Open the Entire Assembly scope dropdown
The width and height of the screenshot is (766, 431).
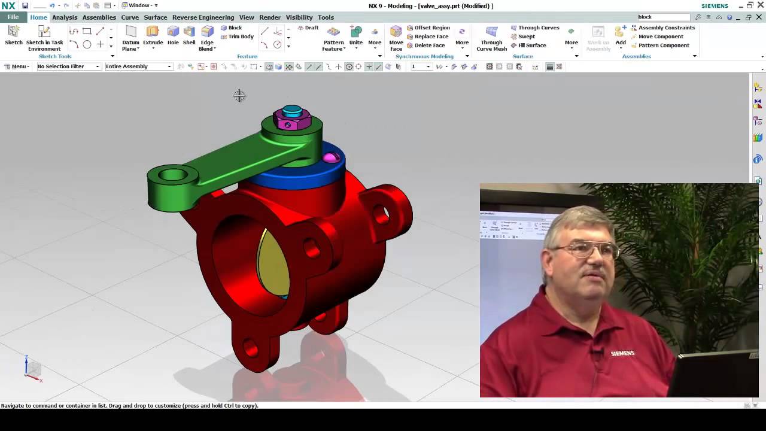click(x=139, y=66)
